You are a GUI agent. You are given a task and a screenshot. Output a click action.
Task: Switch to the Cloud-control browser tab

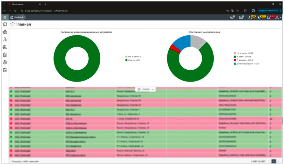22,4
